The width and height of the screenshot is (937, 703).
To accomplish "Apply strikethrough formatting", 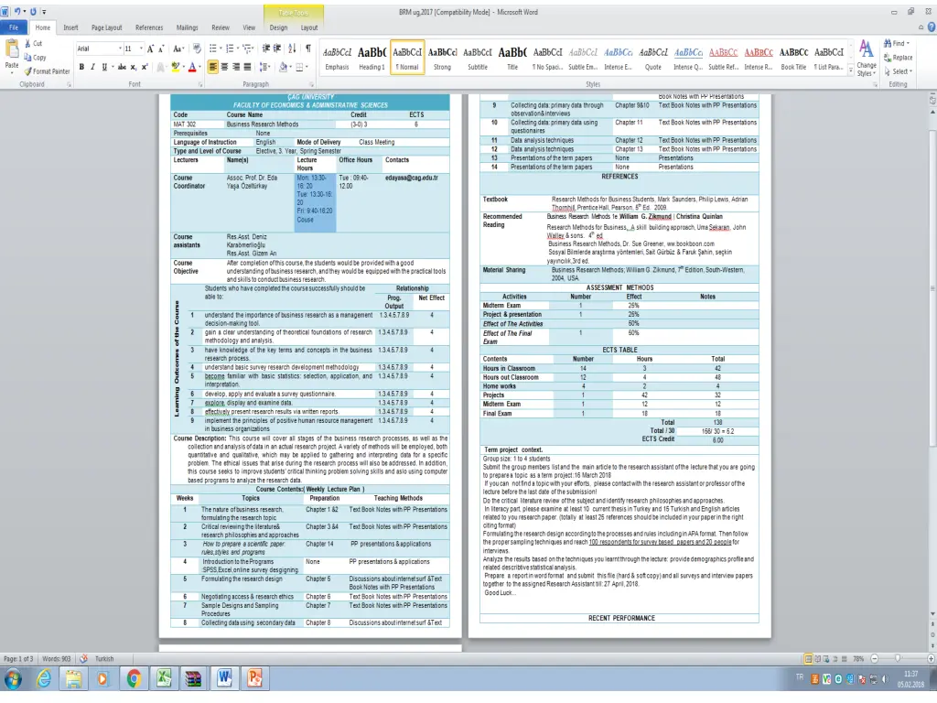I will 122,67.
